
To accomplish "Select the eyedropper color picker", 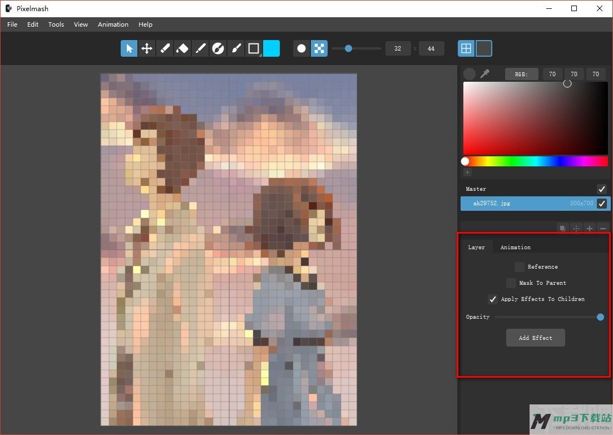I will click(x=485, y=74).
